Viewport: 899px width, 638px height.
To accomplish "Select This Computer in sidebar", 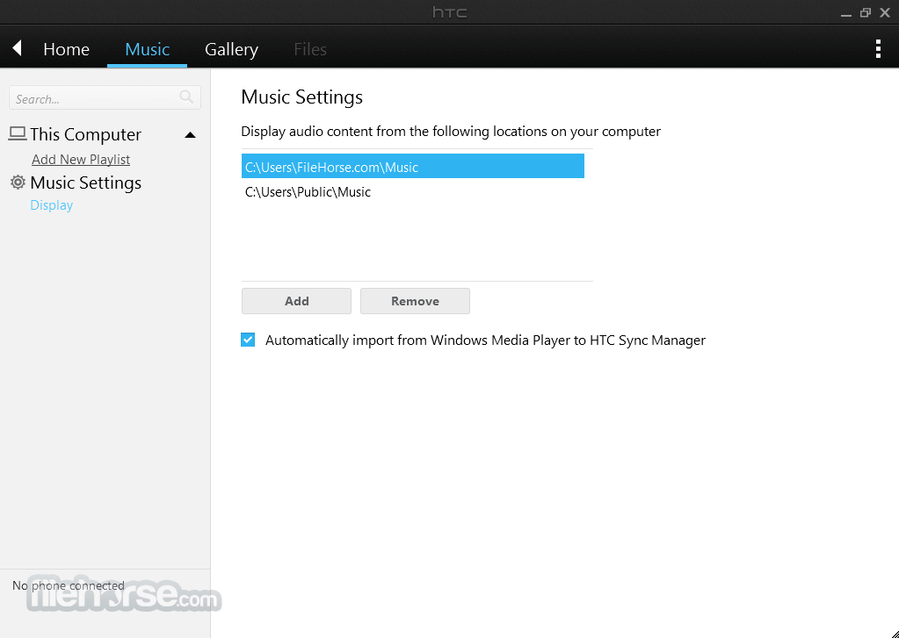I will [x=86, y=134].
